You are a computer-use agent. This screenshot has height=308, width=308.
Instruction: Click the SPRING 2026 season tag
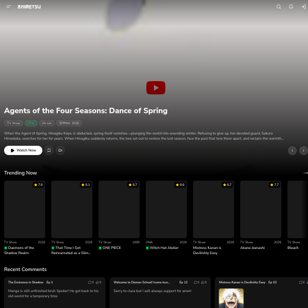69,123
